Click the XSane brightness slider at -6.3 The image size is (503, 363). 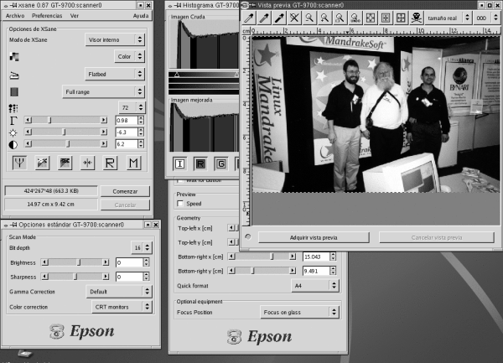pyautogui.click(x=66, y=132)
